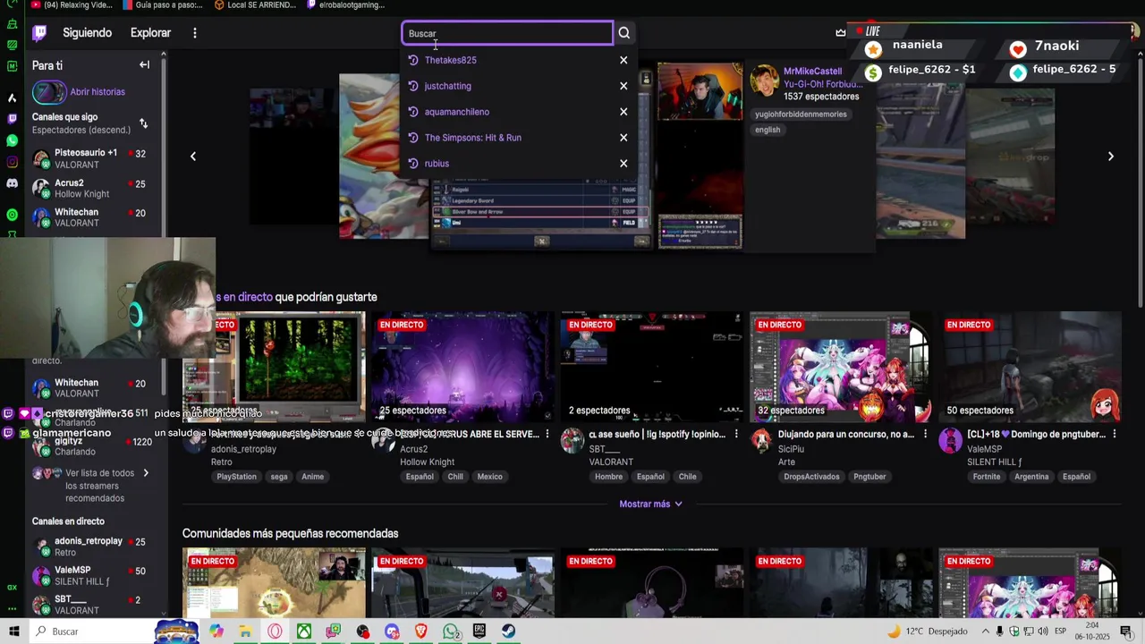
Task: Select The Simpsons: Hit & Run suggestion
Action: [x=473, y=138]
